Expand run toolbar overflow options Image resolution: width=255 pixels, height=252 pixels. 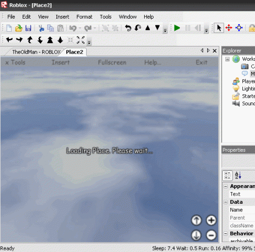coord(206,30)
